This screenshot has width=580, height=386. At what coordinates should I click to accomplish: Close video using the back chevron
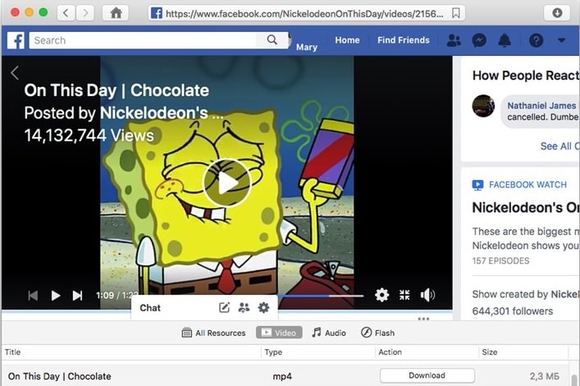click(x=15, y=72)
